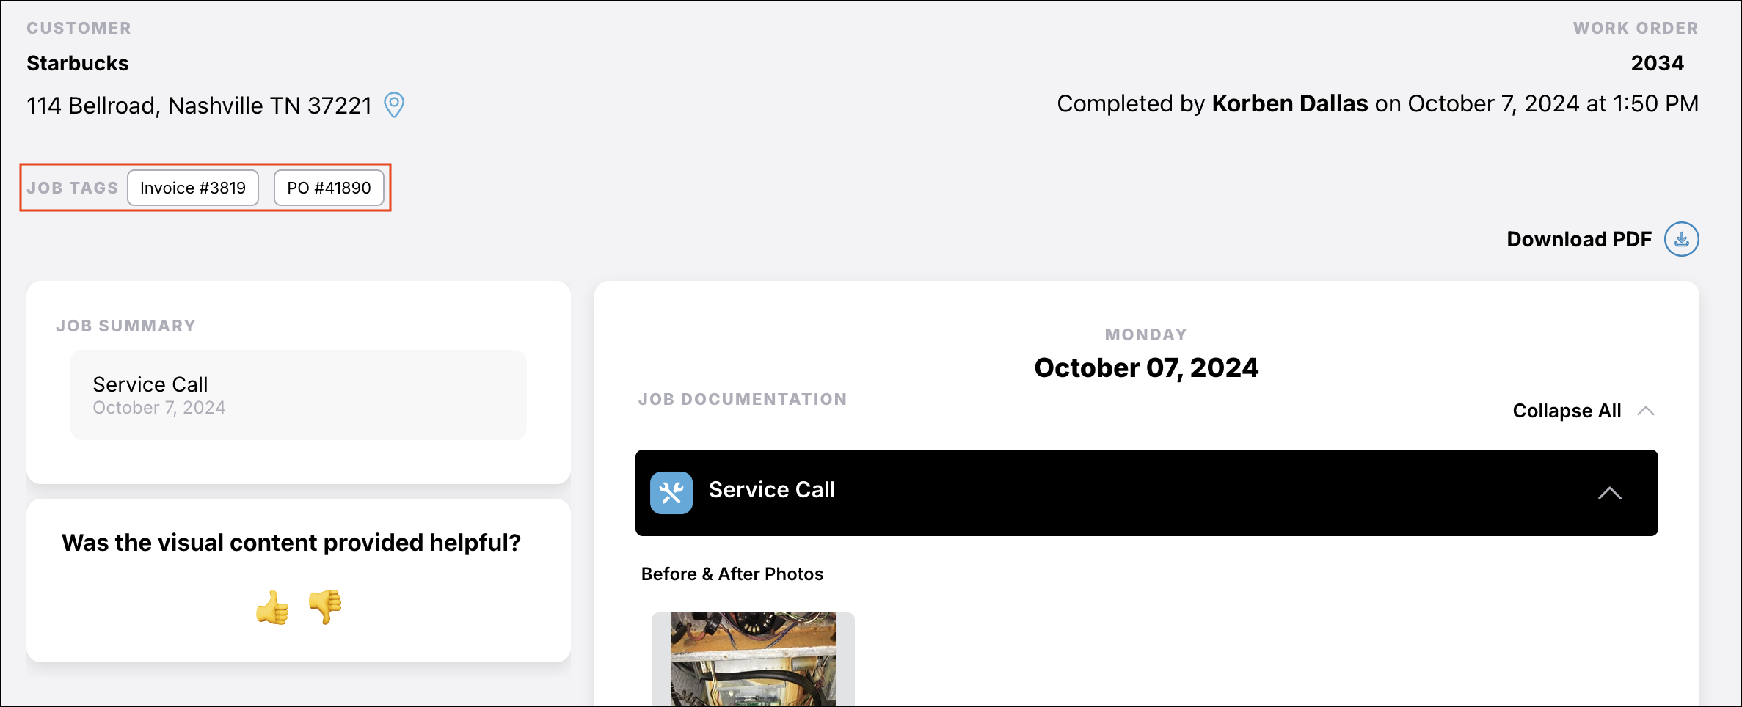The height and width of the screenshot is (707, 1742).
Task: Click Collapse All text
Action: pos(1567,411)
